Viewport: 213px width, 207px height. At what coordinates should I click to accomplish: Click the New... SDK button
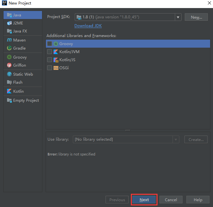click(x=196, y=17)
